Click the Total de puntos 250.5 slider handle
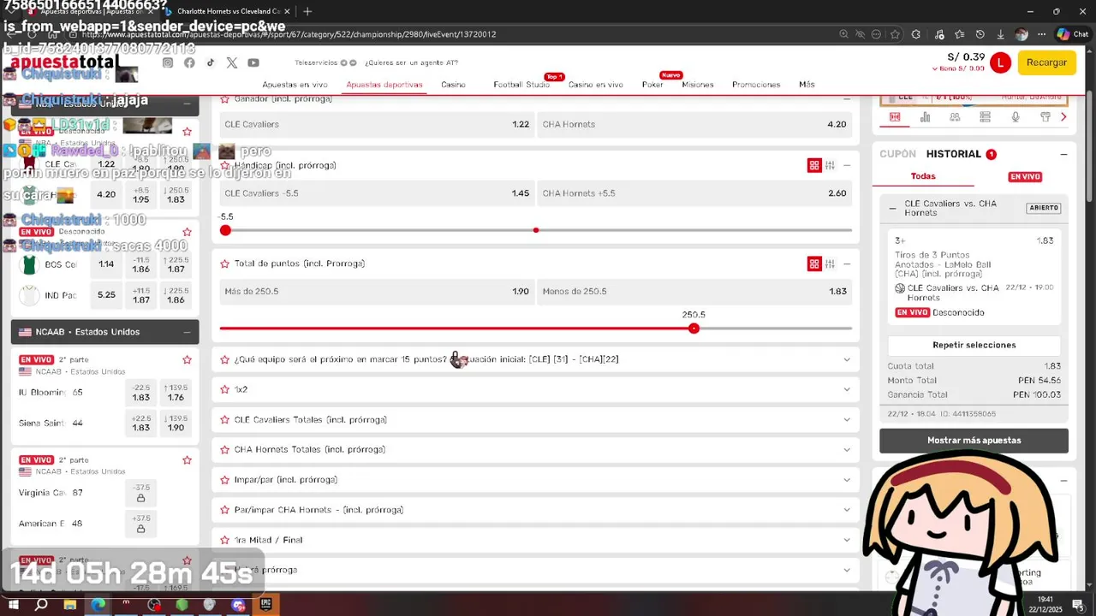 pyautogui.click(x=694, y=329)
